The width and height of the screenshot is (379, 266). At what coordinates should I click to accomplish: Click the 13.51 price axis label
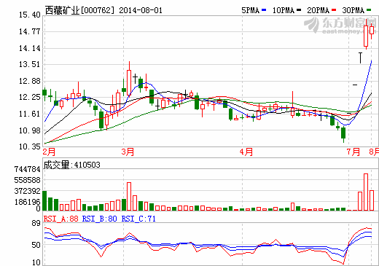click(x=30, y=65)
